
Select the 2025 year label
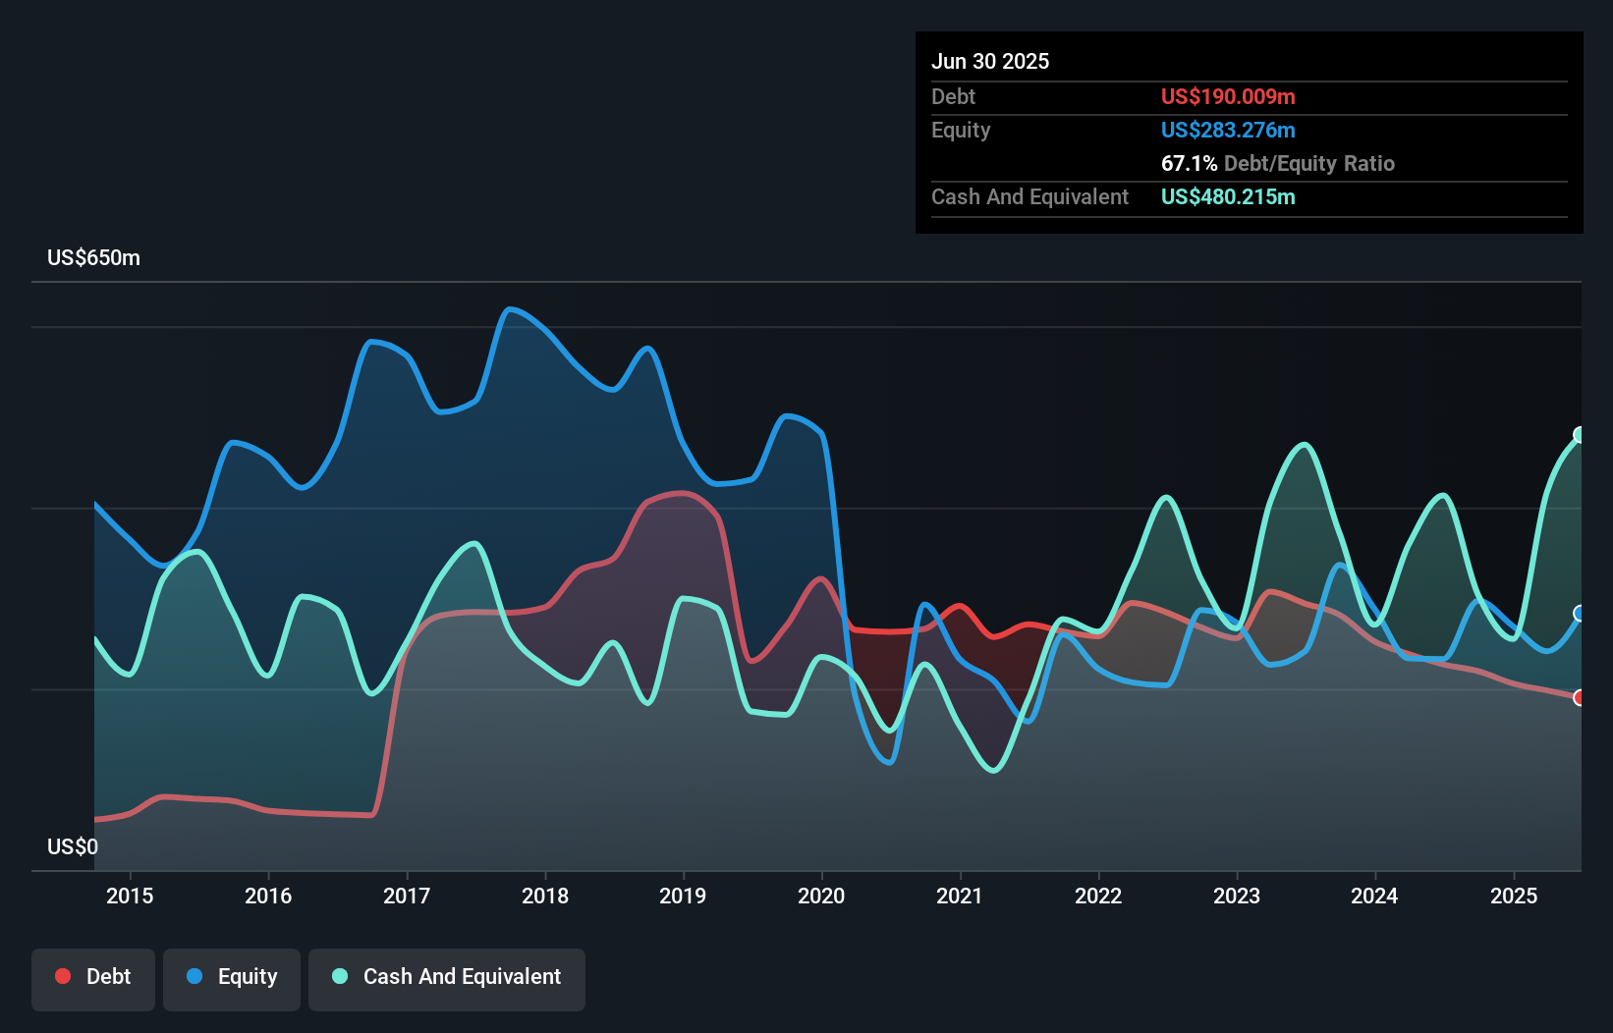(1514, 896)
